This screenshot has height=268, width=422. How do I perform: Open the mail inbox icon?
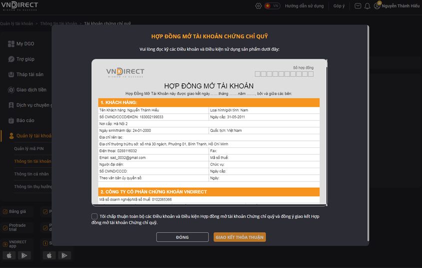point(358,6)
